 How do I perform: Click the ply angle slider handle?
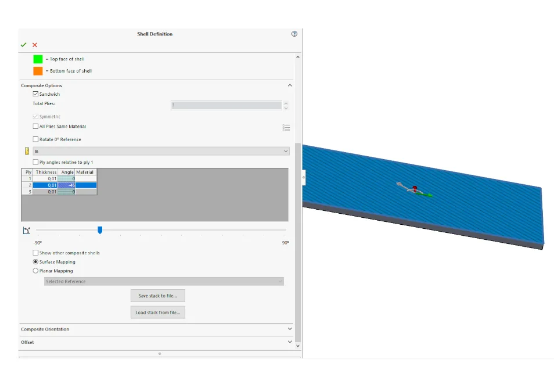[x=100, y=231]
